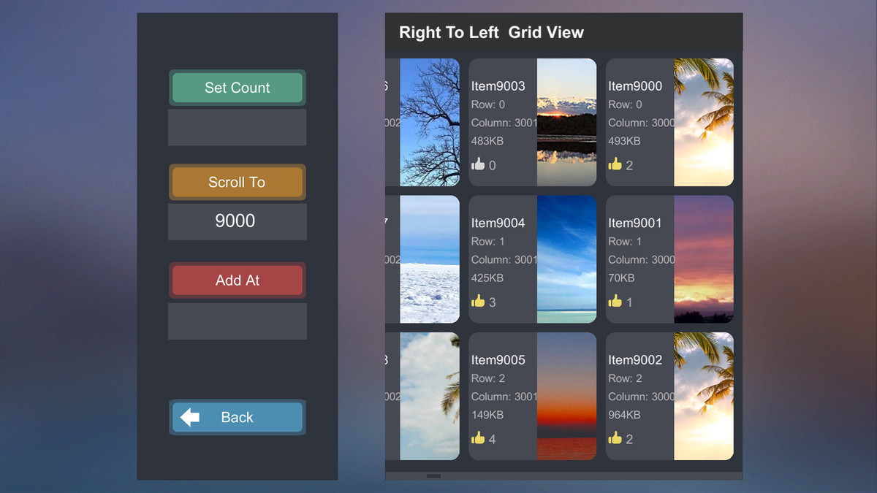877x493 pixels.
Task: Click the thumbs-up icon on Item9000
Action: [x=615, y=164]
